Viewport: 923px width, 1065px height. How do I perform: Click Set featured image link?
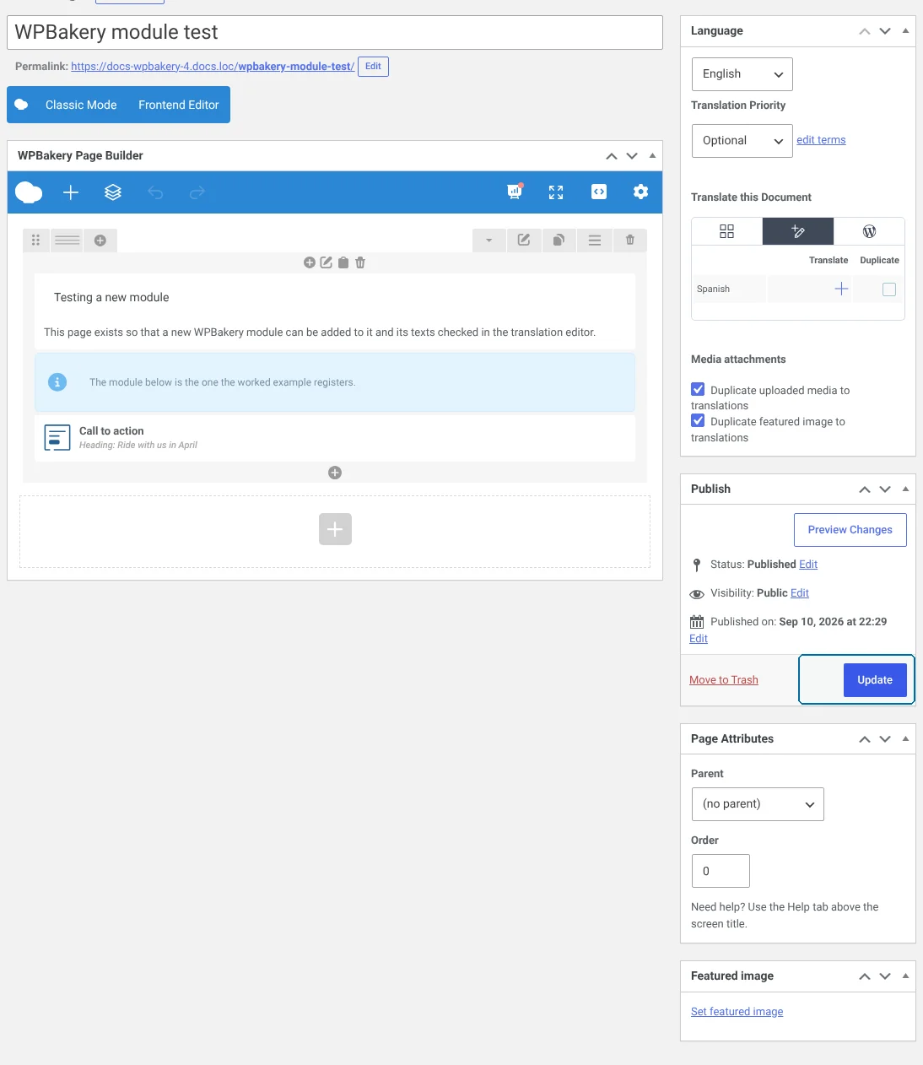coord(737,1012)
